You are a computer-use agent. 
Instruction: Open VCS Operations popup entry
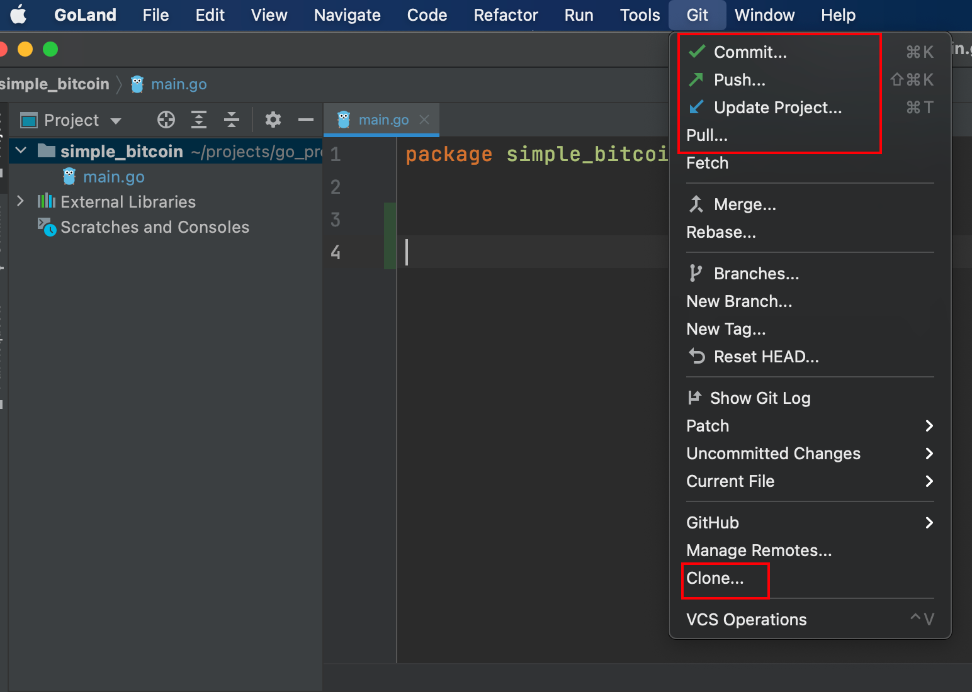coord(810,620)
